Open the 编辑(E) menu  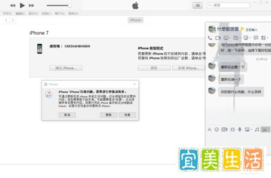click(20, 14)
